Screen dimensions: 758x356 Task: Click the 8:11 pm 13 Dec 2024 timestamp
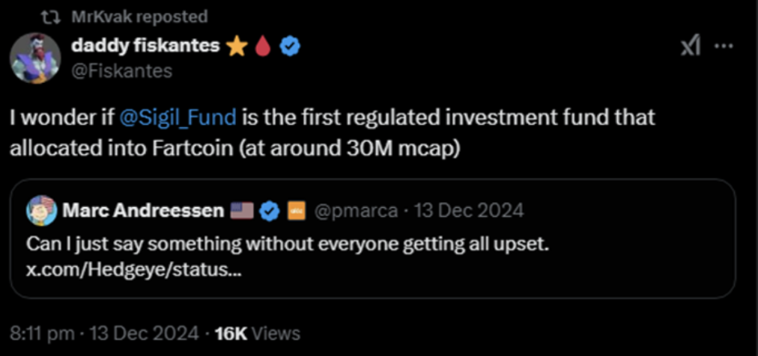pos(104,334)
